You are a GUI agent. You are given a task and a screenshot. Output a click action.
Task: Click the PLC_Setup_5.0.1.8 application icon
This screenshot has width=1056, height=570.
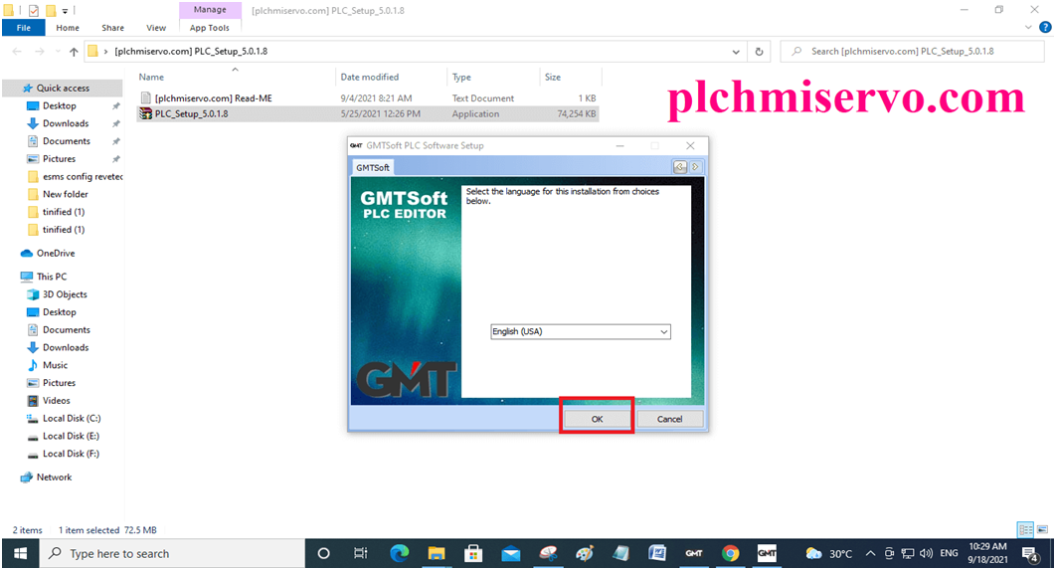(145, 114)
